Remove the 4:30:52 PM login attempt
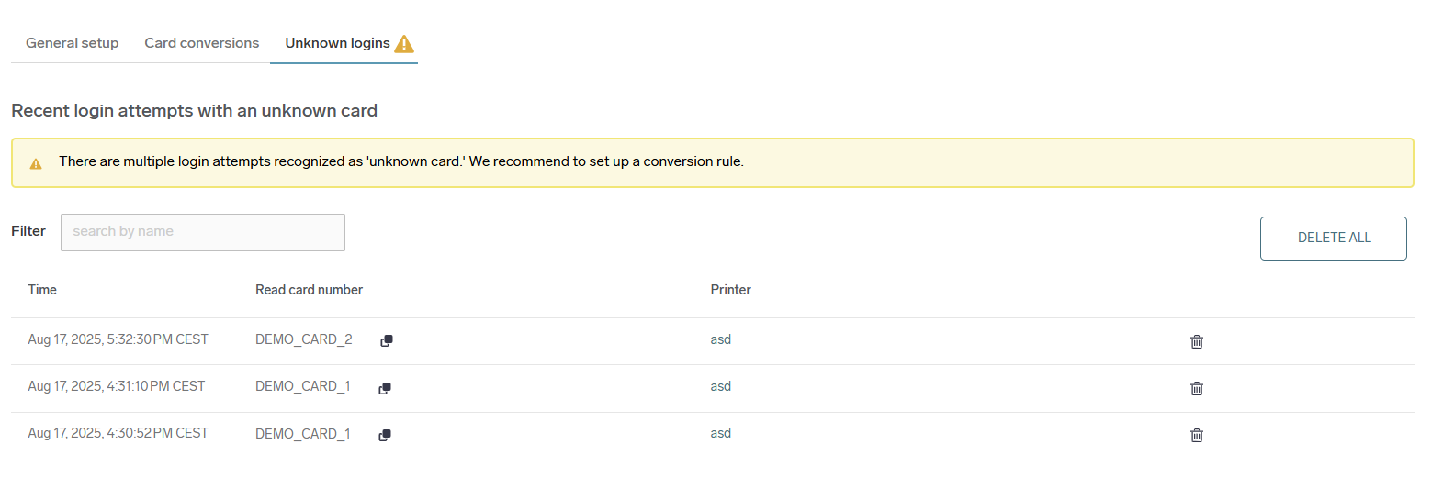Viewport: 1443px width, 500px height. [x=1197, y=435]
